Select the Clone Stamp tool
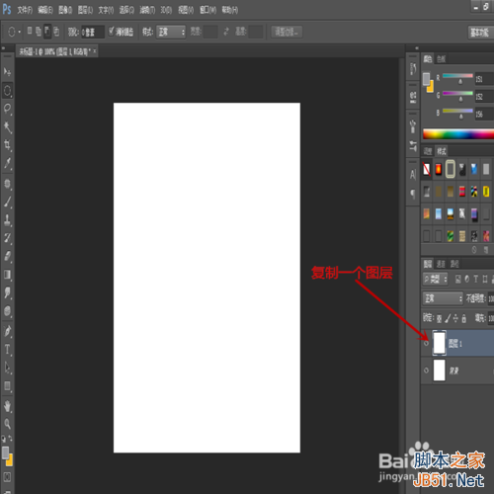The height and width of the screenshot is (494, 494). coord(7,220)
